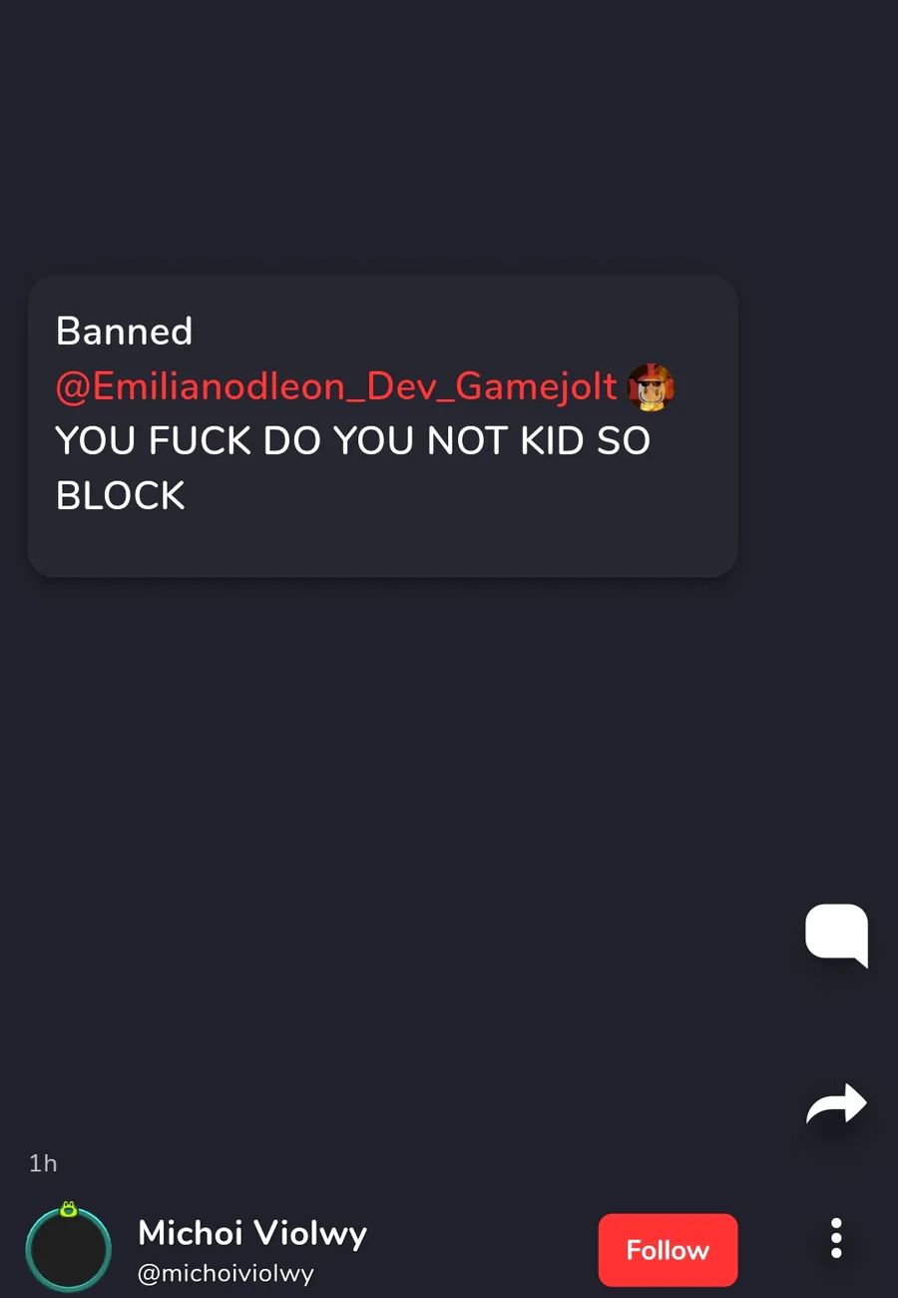The image size is (898, 1298).
Task: Click the 1h timestamp
Action: pyautogui.click(x=43, y=1163)
